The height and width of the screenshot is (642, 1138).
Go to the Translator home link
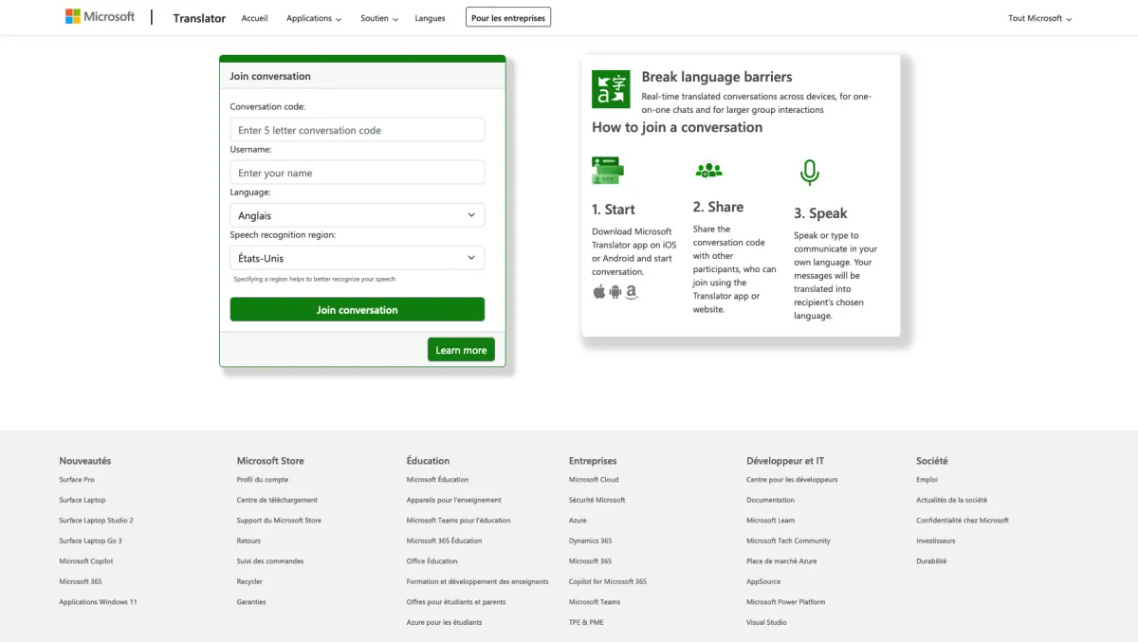tap(199, 18)
